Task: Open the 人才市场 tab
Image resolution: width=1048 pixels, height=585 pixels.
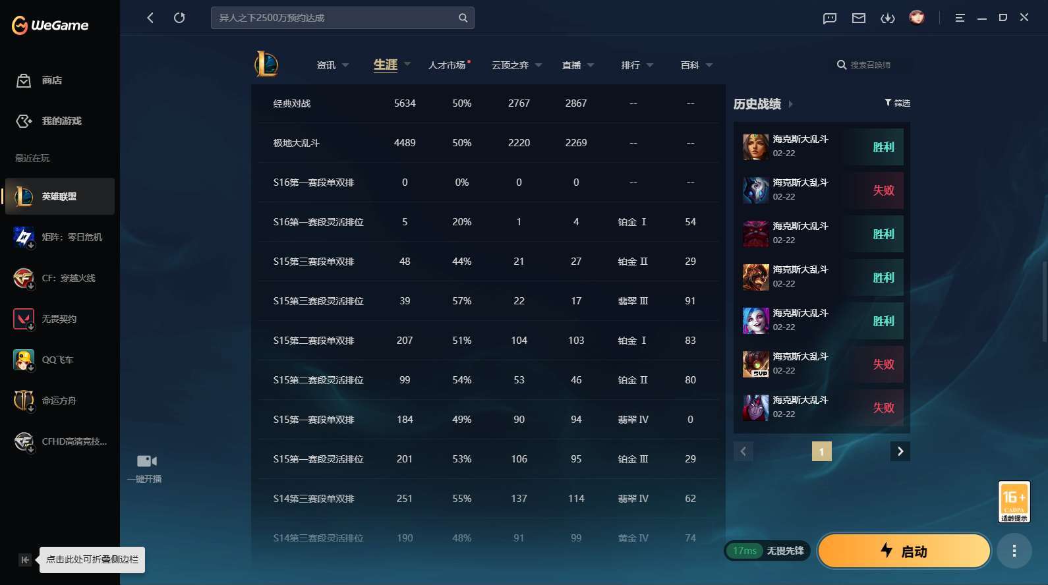Action: (448, 65)
